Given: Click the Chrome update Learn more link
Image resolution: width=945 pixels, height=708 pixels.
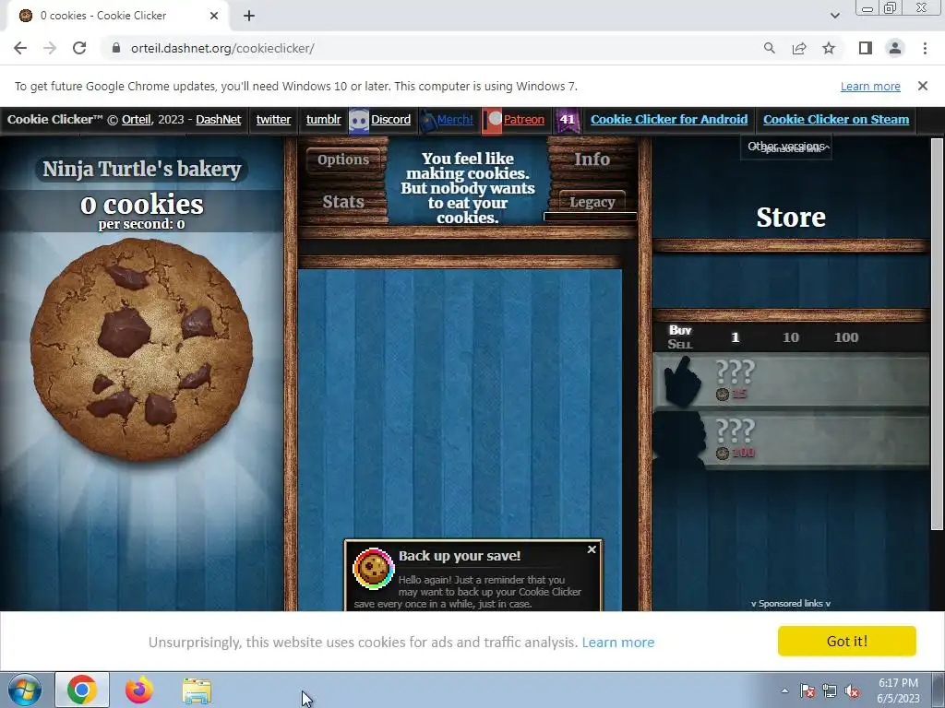Looking at the screenshot, I should coord(870,86).
